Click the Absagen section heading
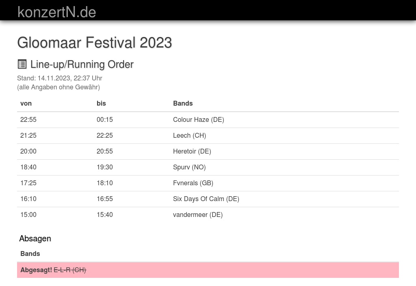 point(35,238)
